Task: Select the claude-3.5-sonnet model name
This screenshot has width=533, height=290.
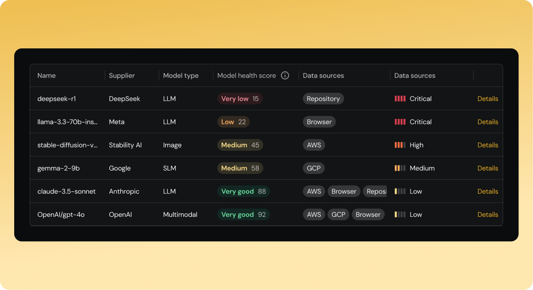Action: 67,192
